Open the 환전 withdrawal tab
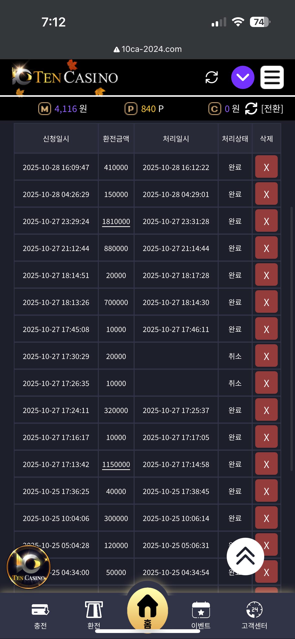Viewport: 295px width, 639px height. tap(94, 615)
